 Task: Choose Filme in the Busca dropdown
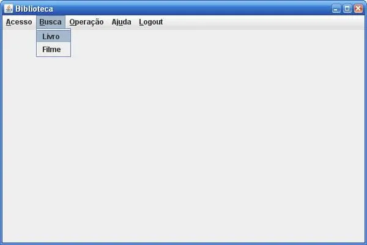[x=53, y=50]
